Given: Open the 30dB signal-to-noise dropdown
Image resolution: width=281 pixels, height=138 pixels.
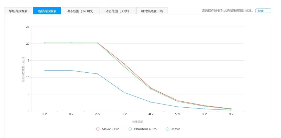Looking at the screenshot, I should pyautogui.click(x=263, y=11).
